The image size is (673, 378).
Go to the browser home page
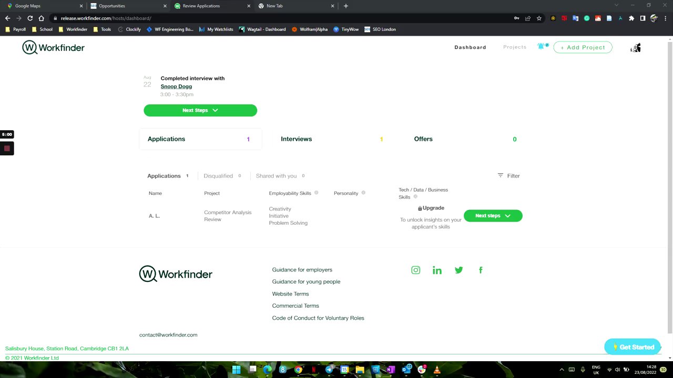[x=42, y=18]
